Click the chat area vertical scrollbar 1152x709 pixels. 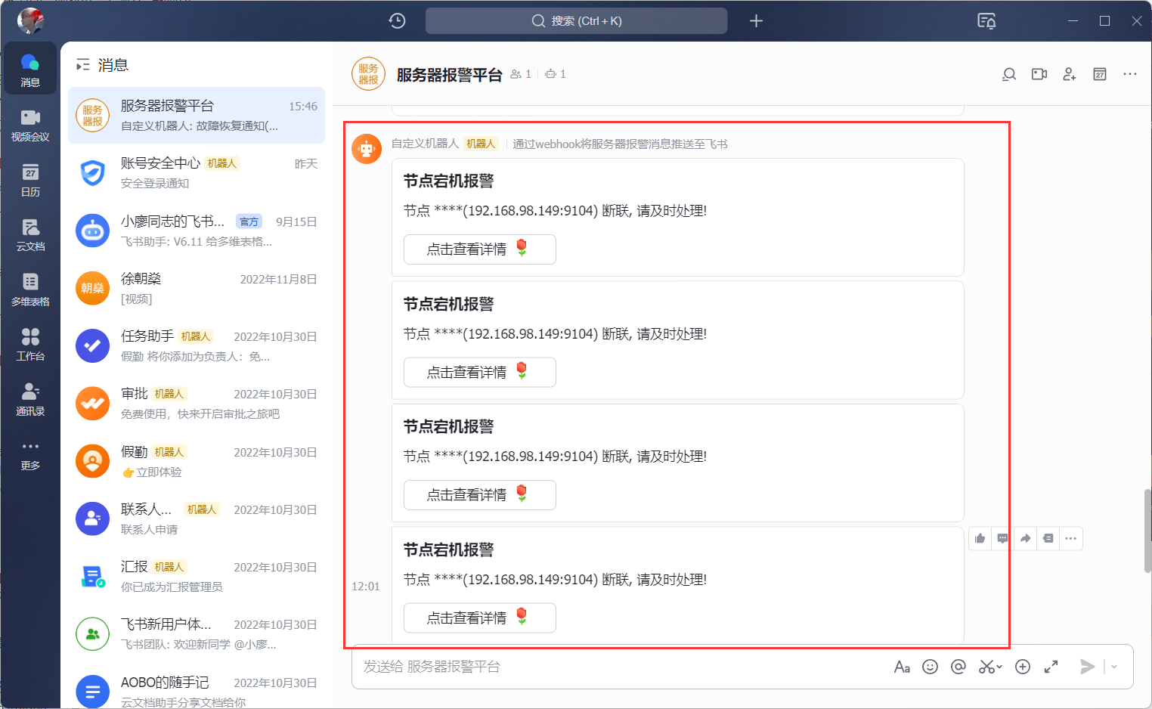click(1147, 531)
